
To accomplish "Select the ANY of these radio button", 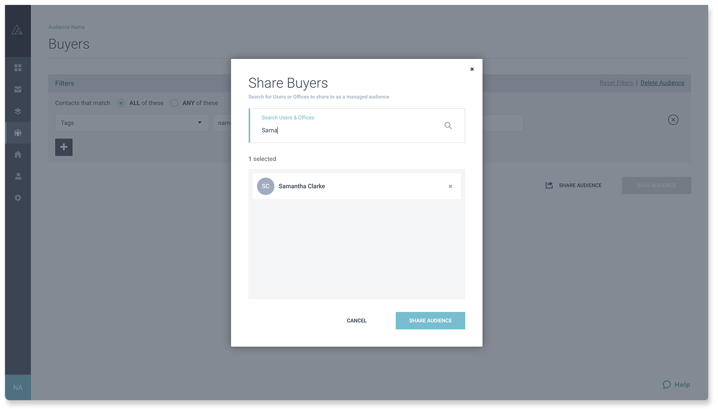I will coord(174,103).
